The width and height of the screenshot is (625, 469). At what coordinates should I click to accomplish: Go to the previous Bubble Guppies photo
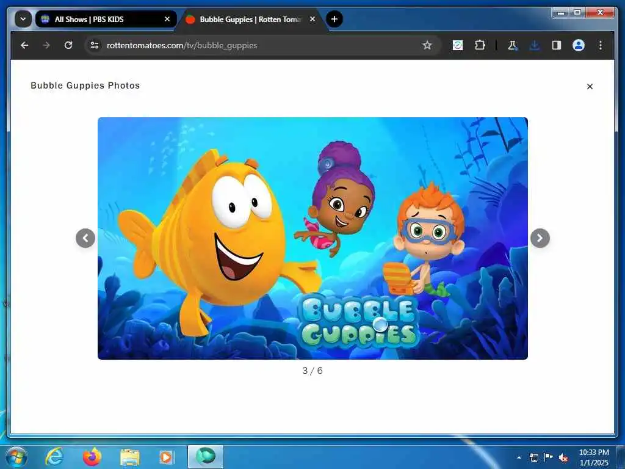[x=85, y=238]
